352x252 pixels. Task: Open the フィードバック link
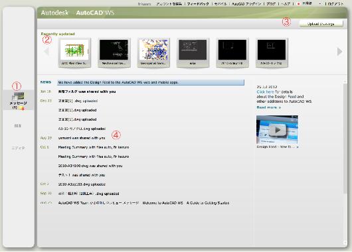(198, 4)
